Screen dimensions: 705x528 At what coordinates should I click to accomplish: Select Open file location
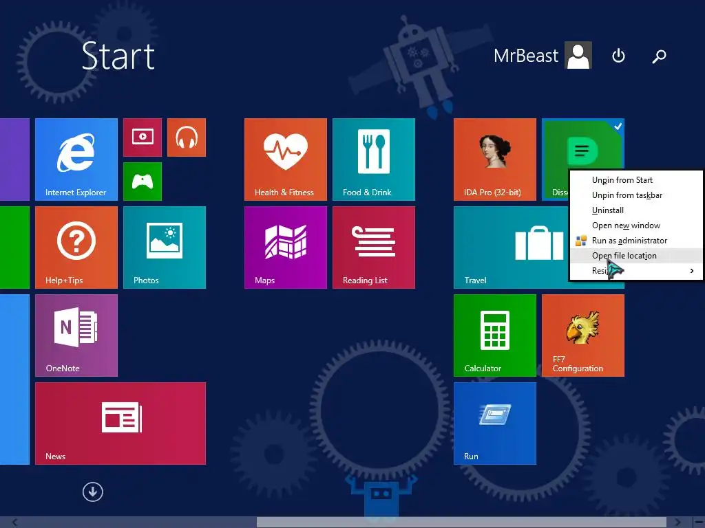635,256
